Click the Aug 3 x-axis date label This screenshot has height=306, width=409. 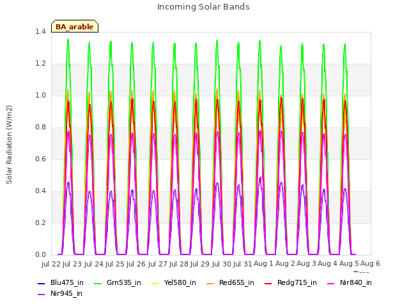(x=307, y=264)
